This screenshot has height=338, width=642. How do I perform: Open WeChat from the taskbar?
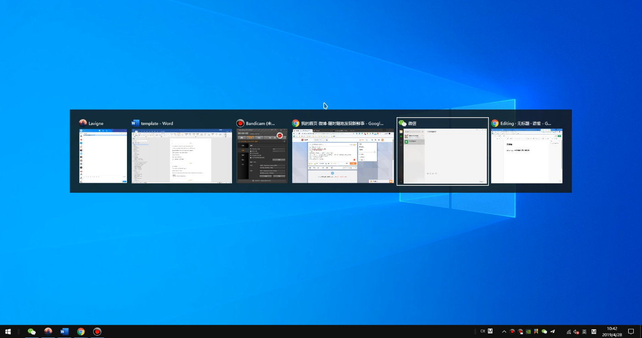coord(32,331)
